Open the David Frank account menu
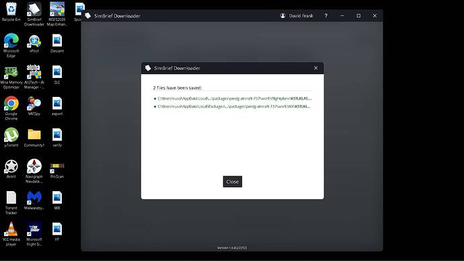The image size is (464, 261). click(x=297, y=15)
